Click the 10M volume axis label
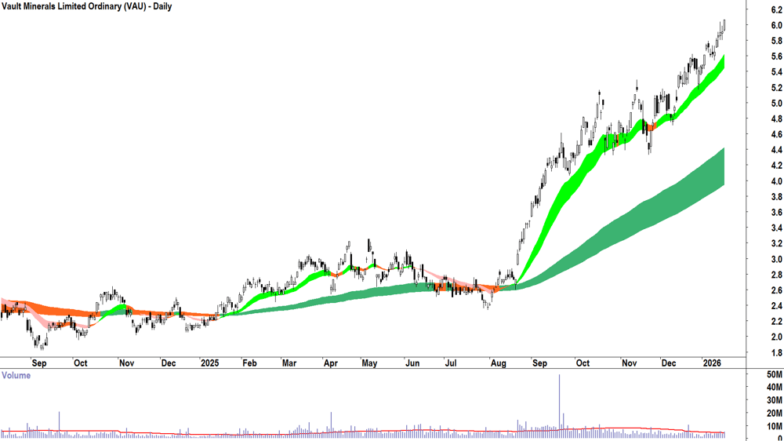 tap(775, 427)
